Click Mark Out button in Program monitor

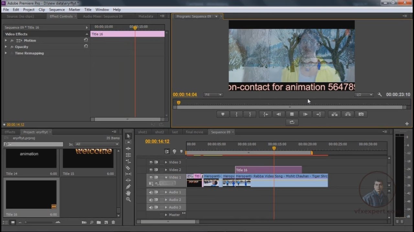click(250, 114)
